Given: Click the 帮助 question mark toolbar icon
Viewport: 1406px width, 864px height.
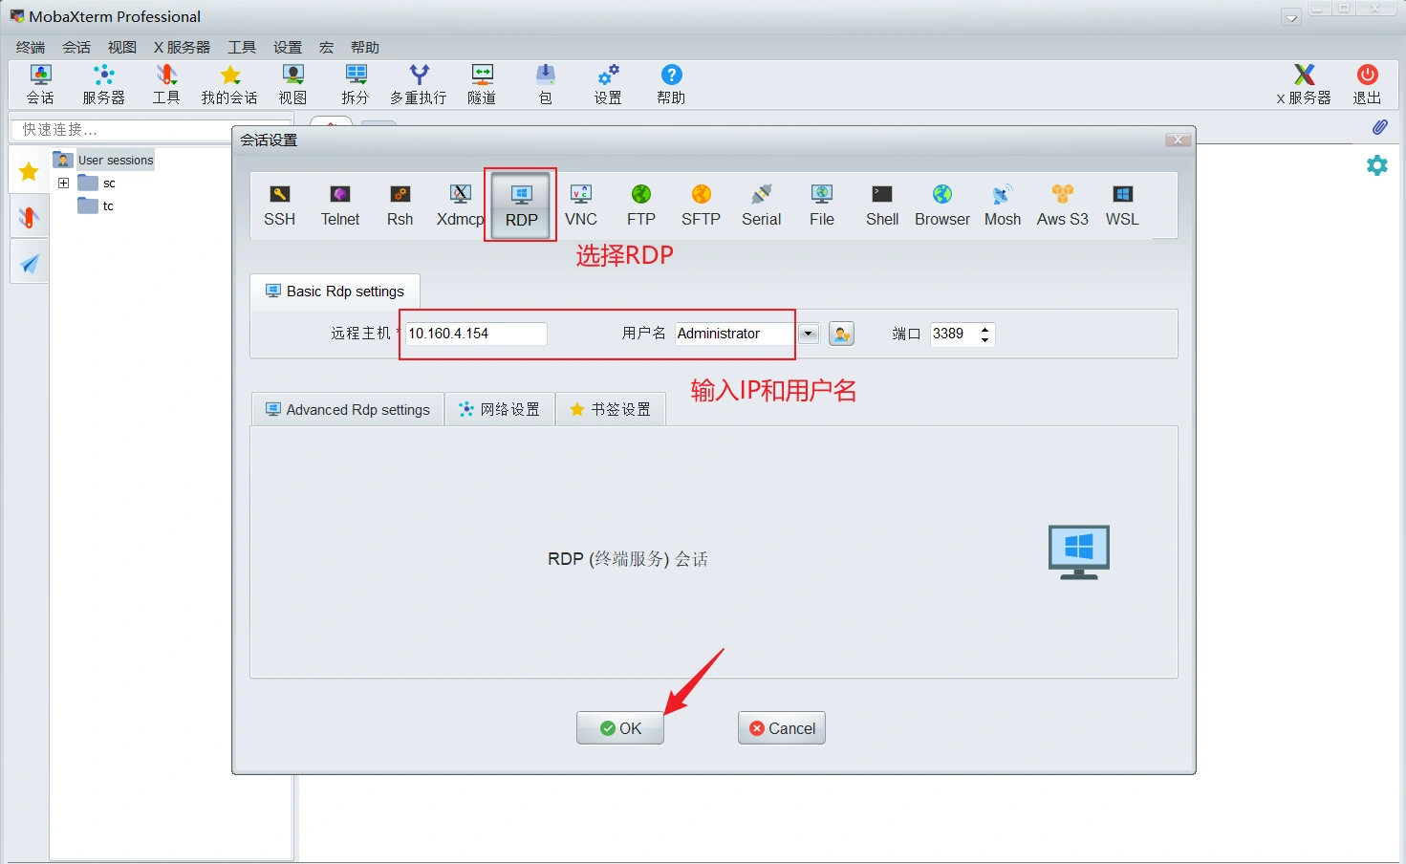Looking at the screenshot, I should 671,84.
